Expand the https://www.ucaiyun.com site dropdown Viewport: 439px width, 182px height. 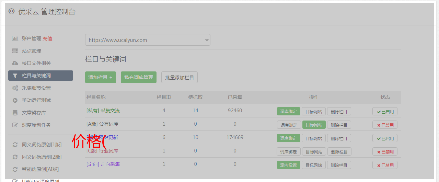148,40
